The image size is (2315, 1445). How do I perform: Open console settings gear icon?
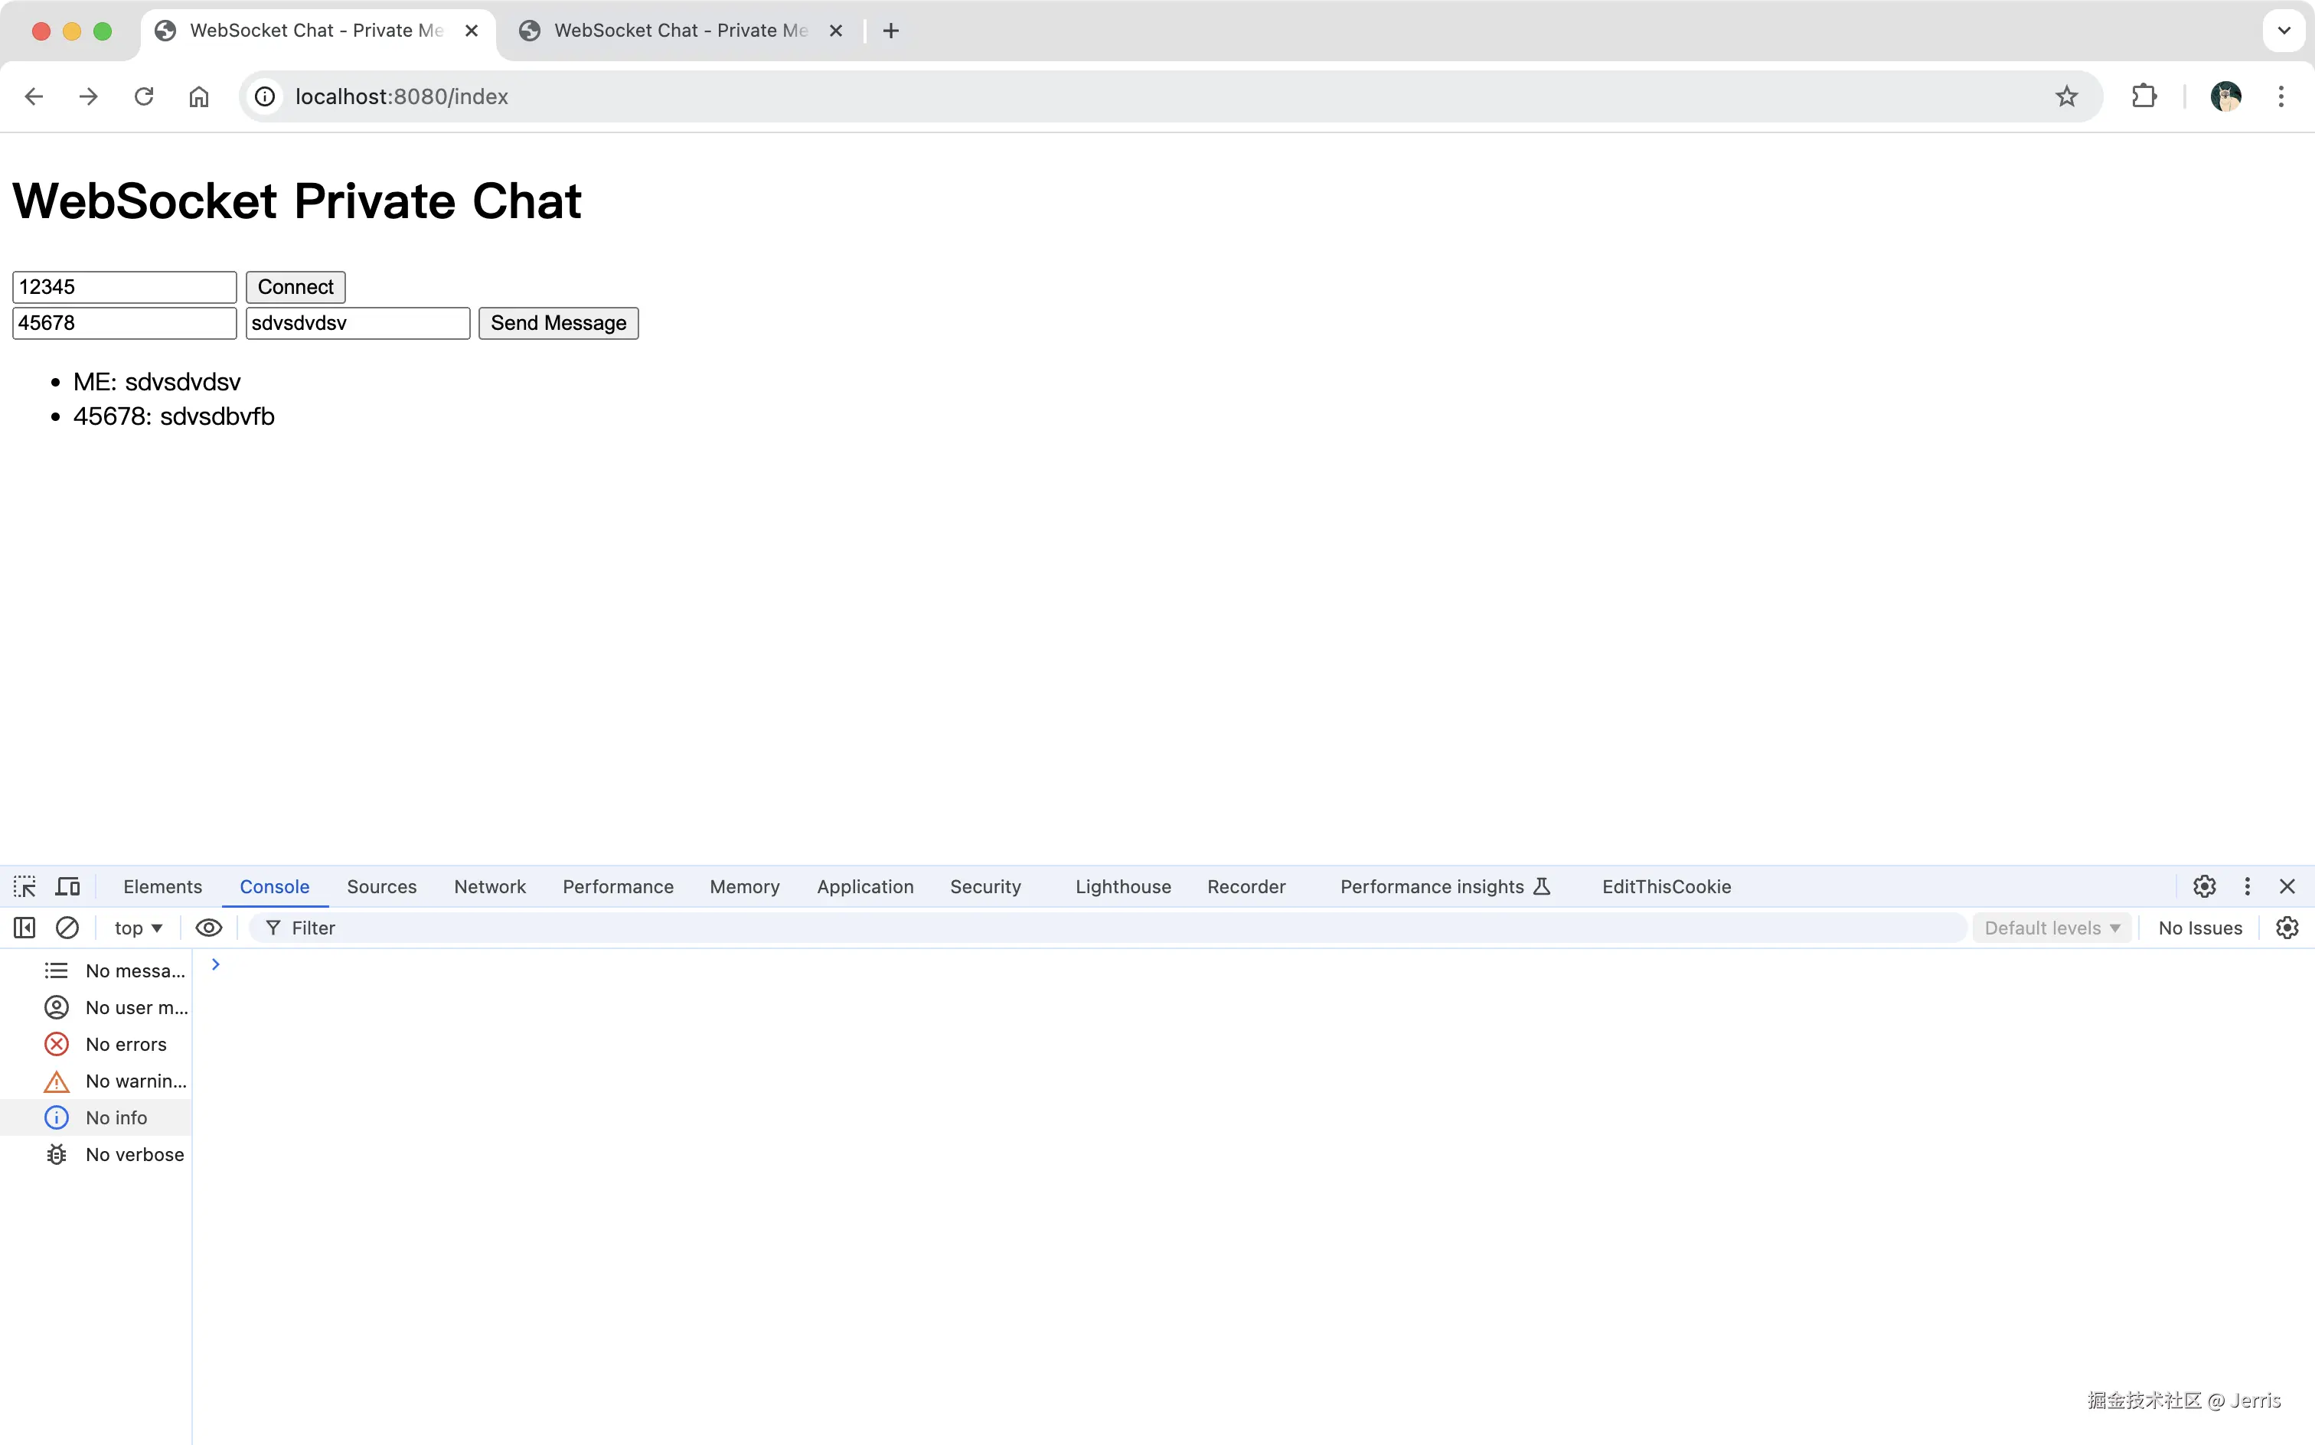[x=2287, y=927]
